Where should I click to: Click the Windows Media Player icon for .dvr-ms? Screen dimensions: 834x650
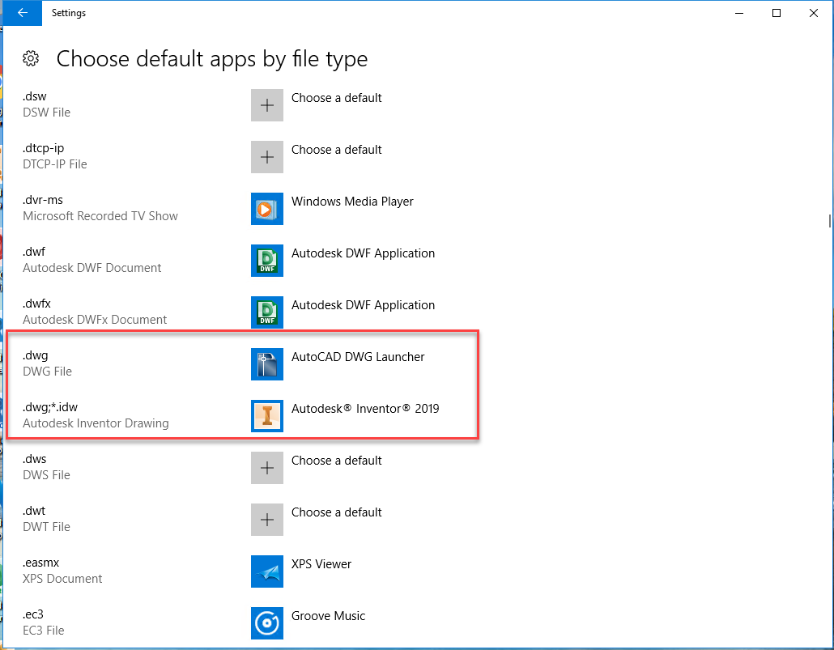pyautogui.click(x=267, y=209)
